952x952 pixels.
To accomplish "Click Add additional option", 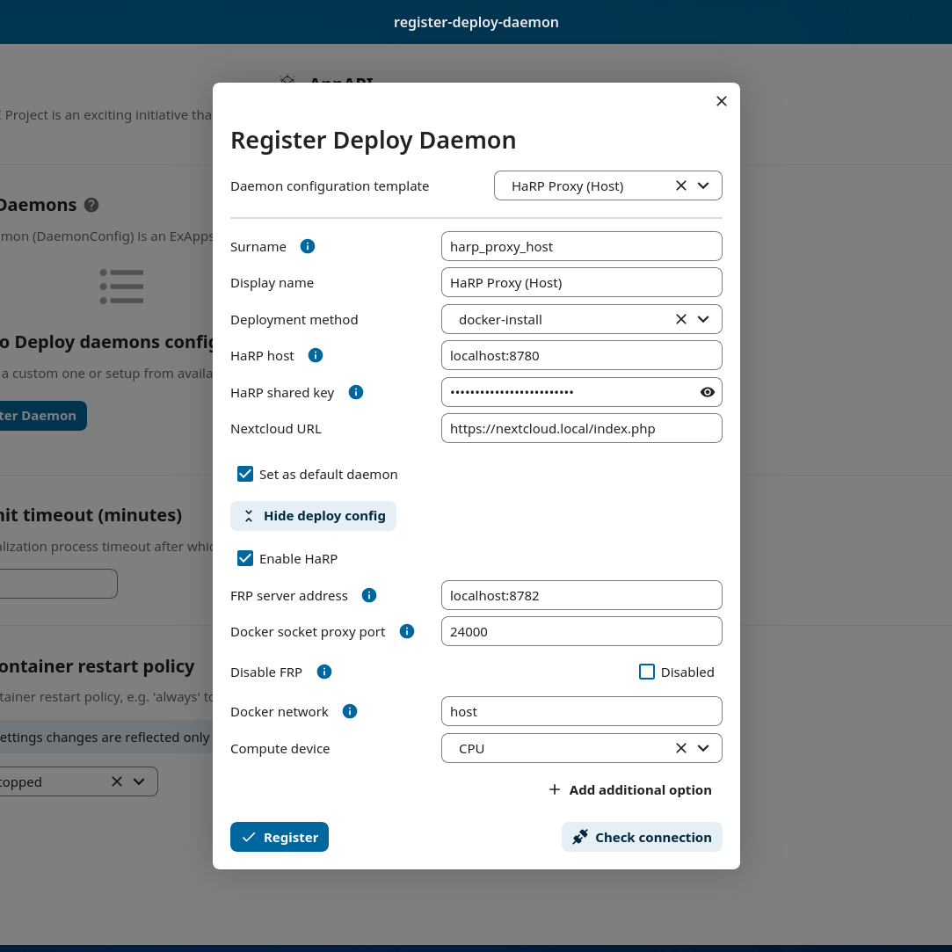I will click(630, 789).
